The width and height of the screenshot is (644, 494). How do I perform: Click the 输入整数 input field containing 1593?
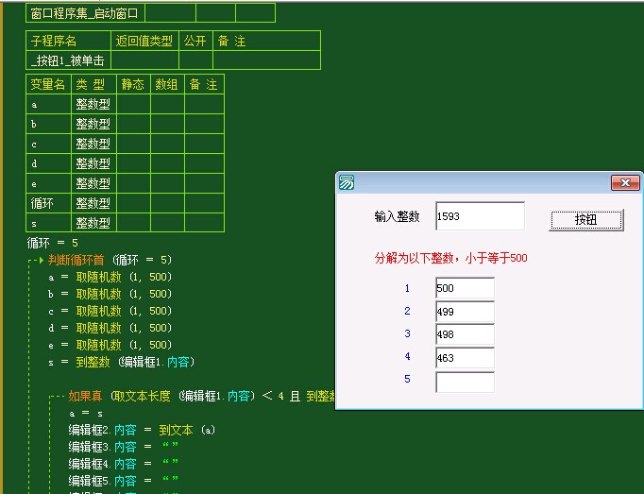[x=479, y=216]
